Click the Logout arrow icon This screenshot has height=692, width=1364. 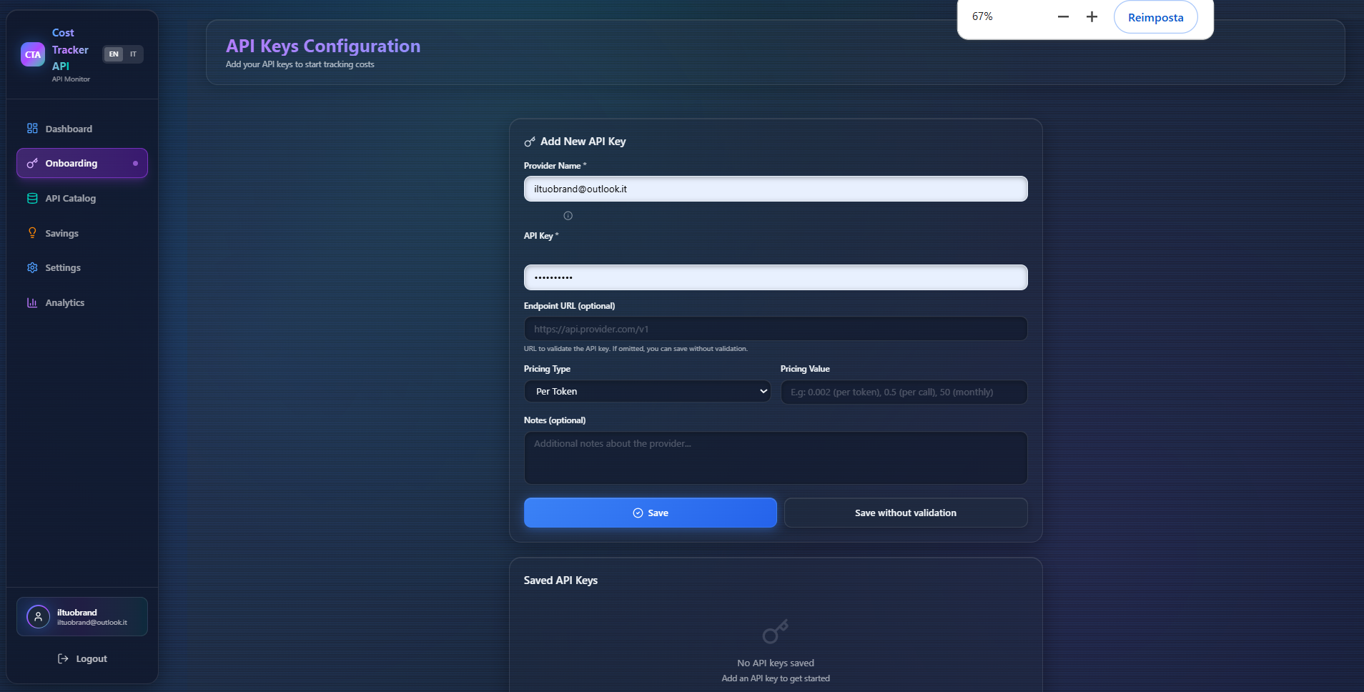tap(61, 658)
